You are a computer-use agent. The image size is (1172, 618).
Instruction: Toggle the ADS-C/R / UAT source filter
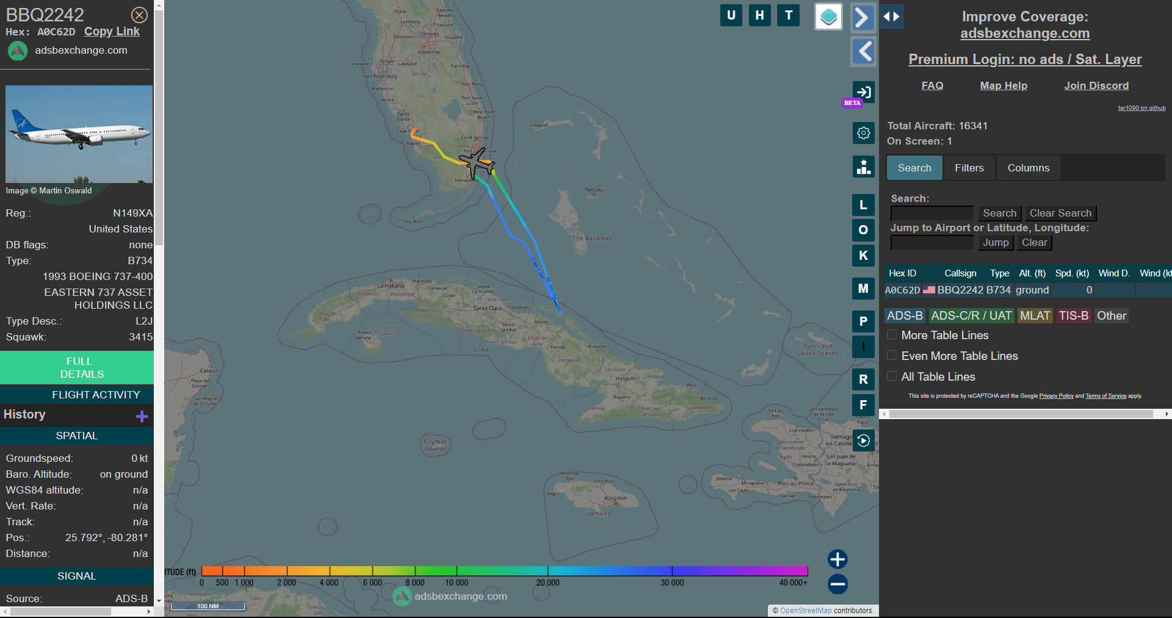coord(971,315)
